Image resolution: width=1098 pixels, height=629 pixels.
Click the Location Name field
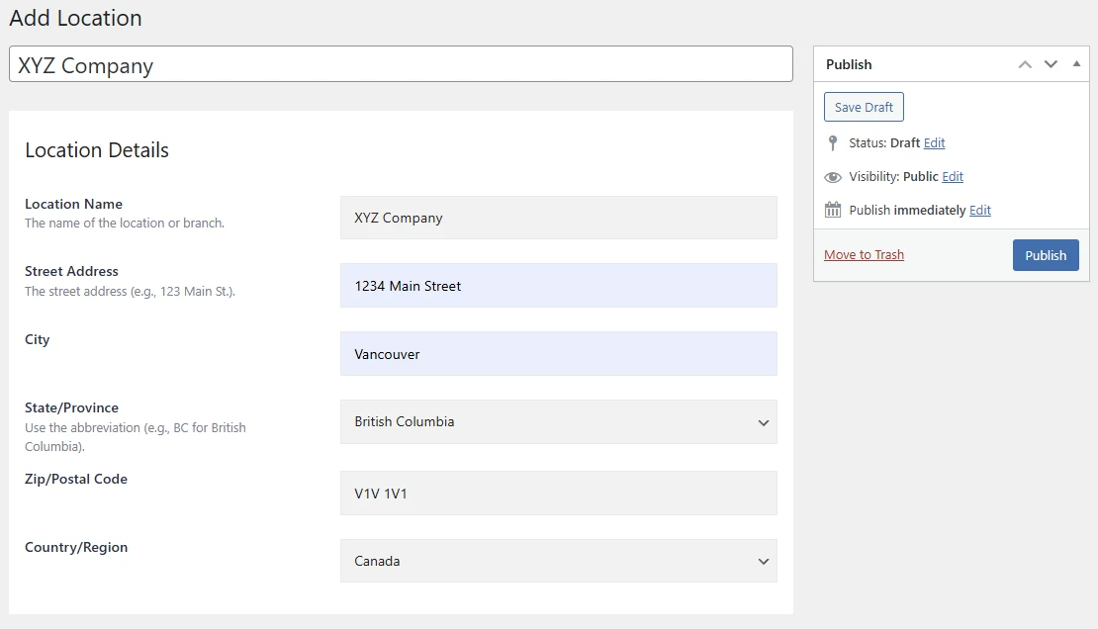coord(559,218)
